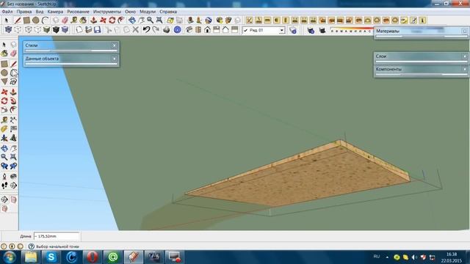
Task: Open the Справка menu
Action: pos(168,12)
